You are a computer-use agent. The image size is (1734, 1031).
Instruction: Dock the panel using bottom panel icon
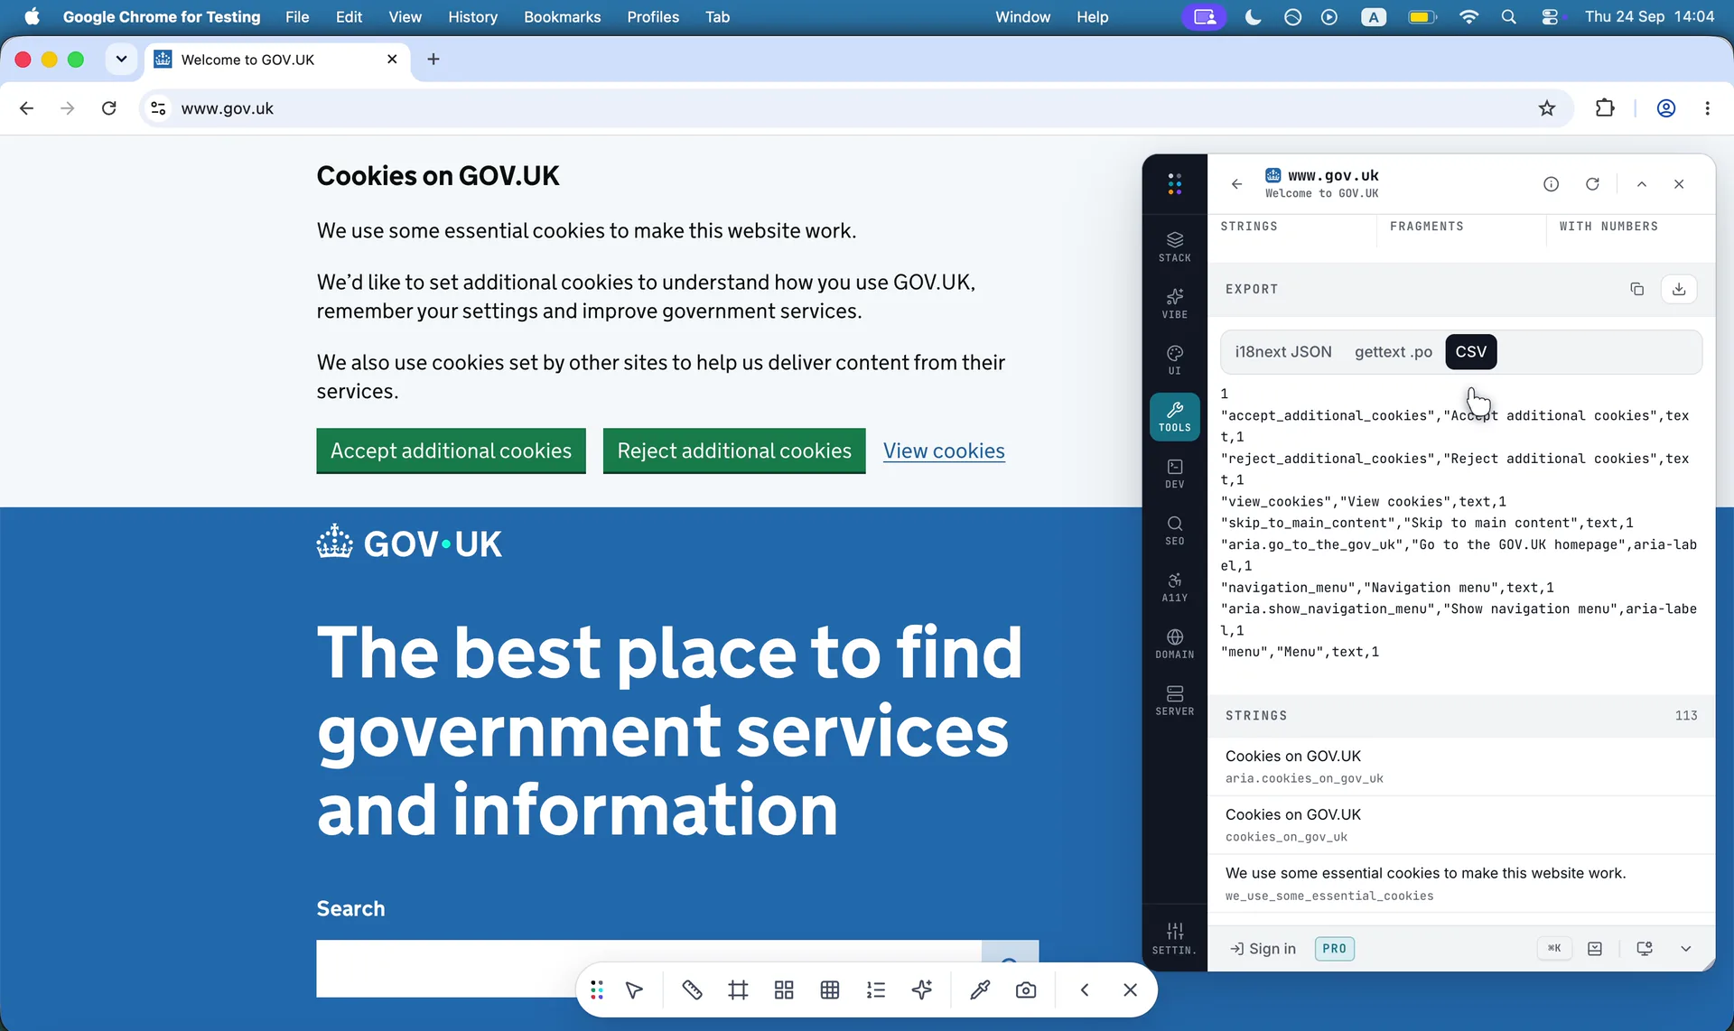[x=1595, y=948]
